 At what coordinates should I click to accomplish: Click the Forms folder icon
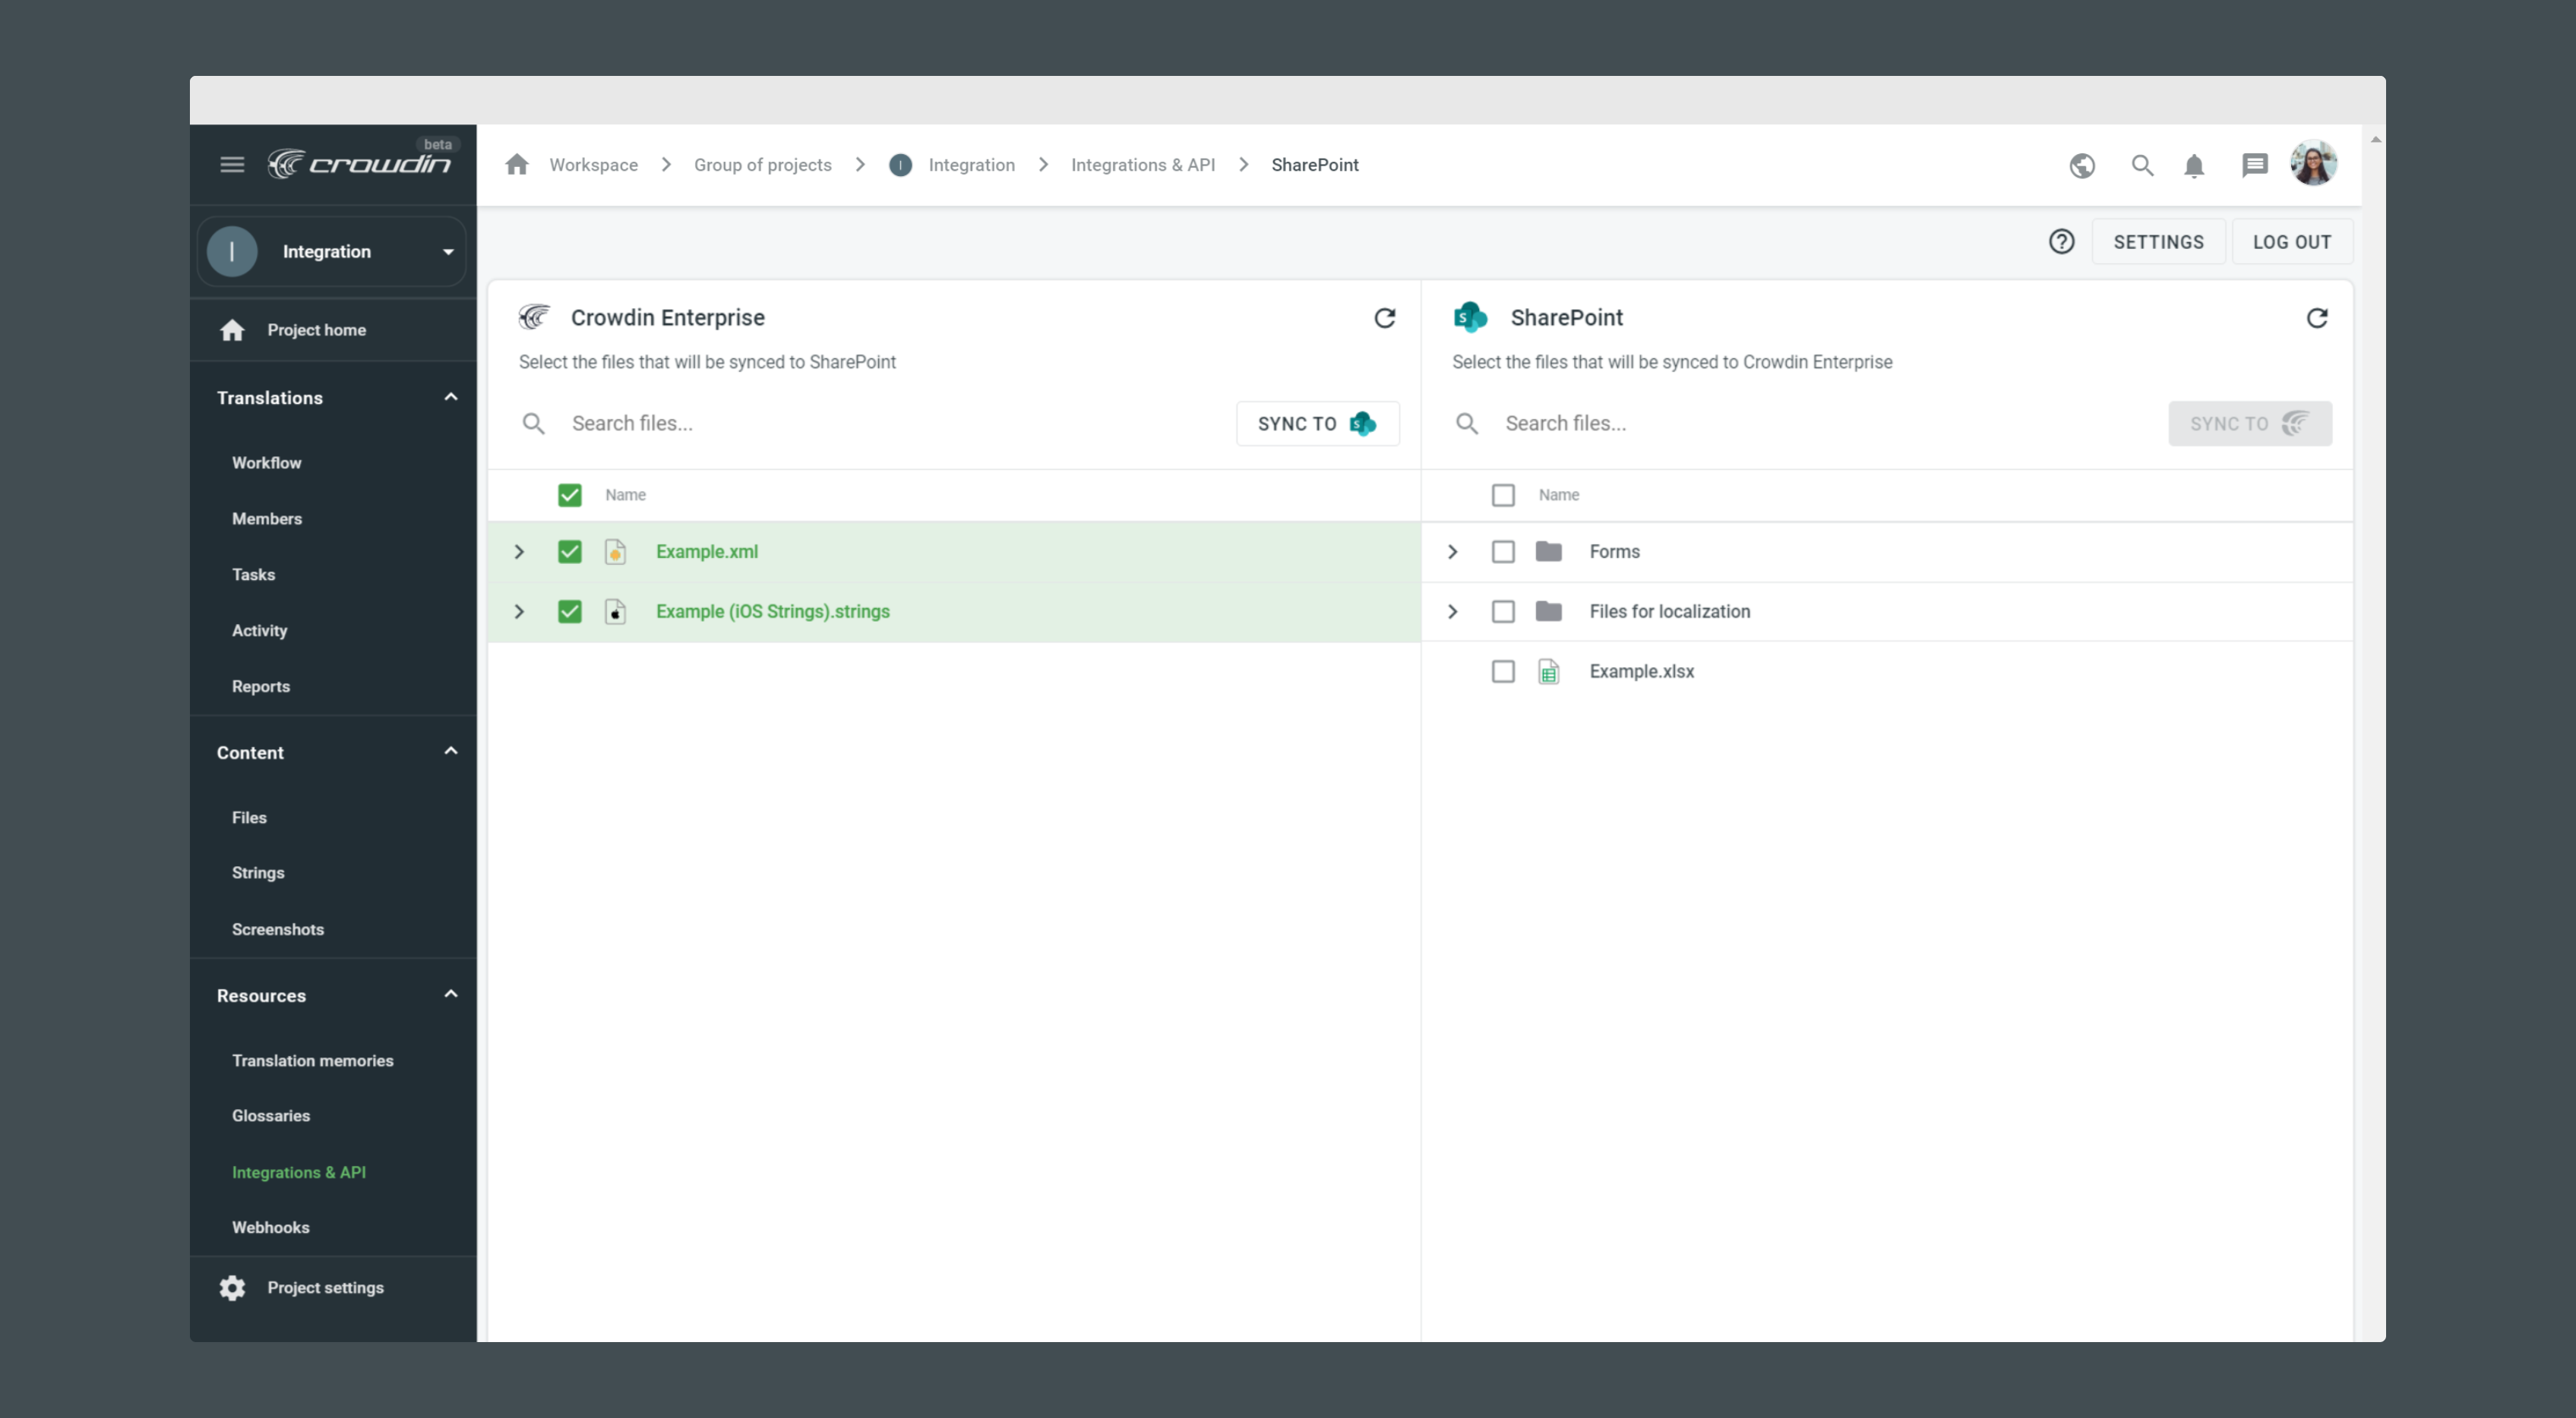coord(1548,552)
